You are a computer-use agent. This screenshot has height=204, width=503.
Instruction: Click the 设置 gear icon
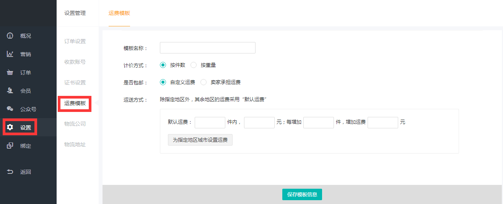(x=10, y=128)
